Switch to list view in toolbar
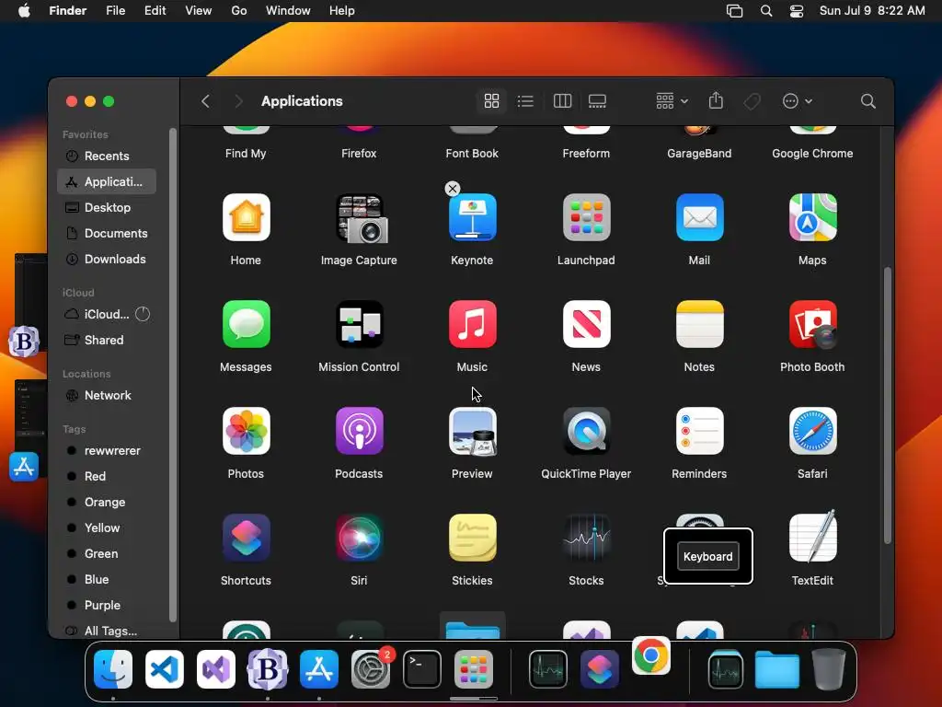 (x=525, y=101)
